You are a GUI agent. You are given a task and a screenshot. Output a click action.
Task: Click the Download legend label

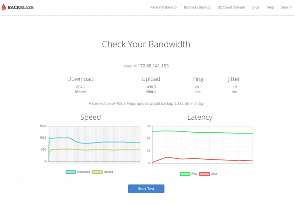[x=84, y=172]
